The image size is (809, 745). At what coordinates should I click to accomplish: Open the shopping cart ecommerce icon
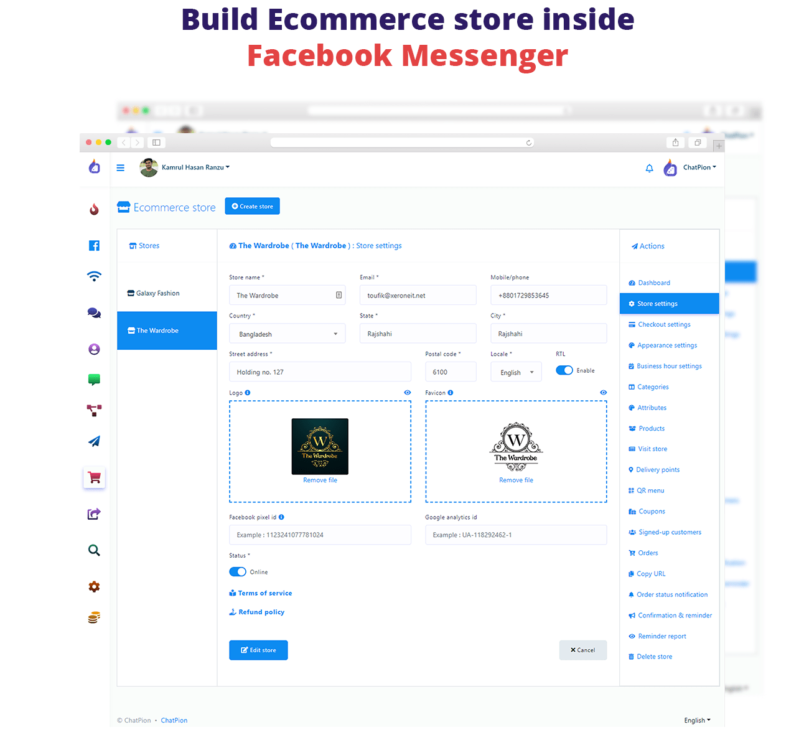95,478
